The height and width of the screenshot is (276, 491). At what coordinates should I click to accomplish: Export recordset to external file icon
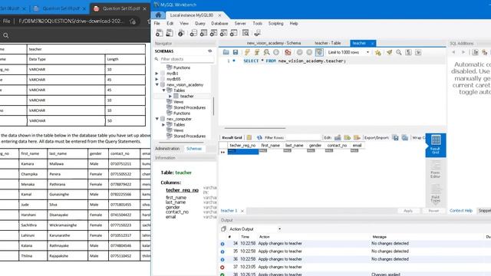(x=396, y=138)
